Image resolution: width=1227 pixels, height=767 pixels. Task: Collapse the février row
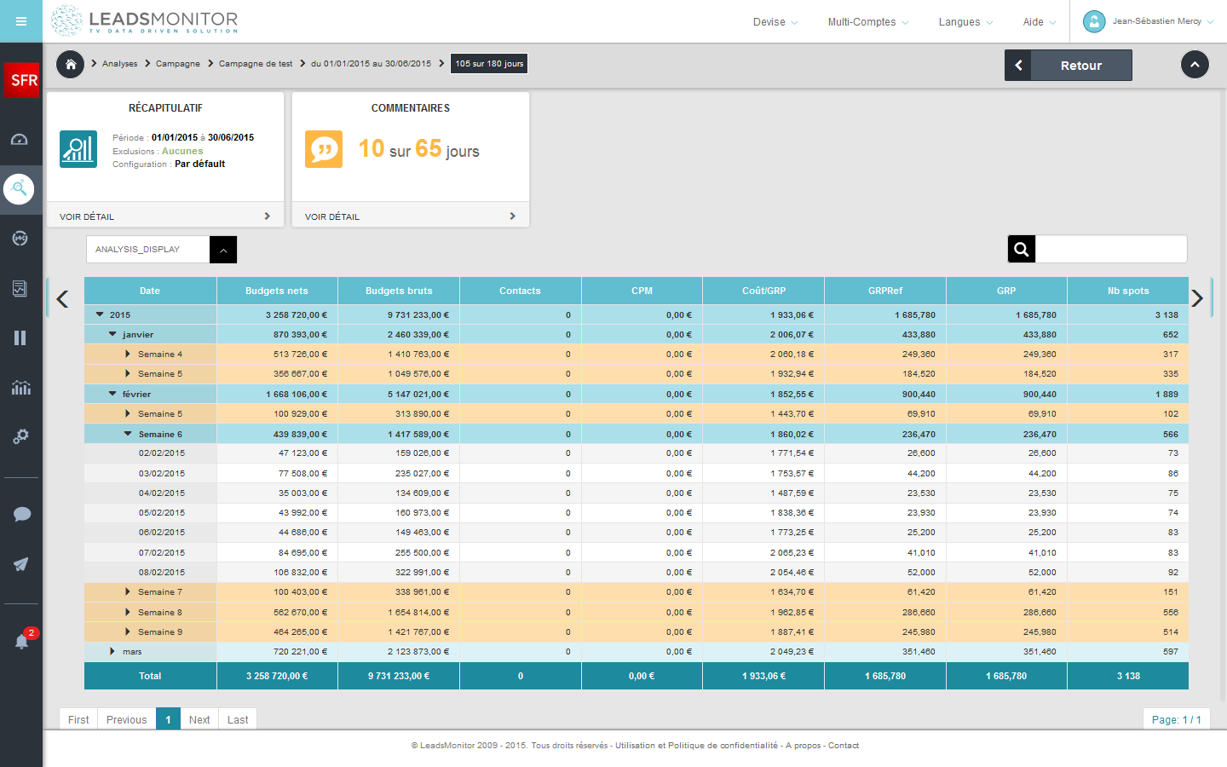[112, 394]
